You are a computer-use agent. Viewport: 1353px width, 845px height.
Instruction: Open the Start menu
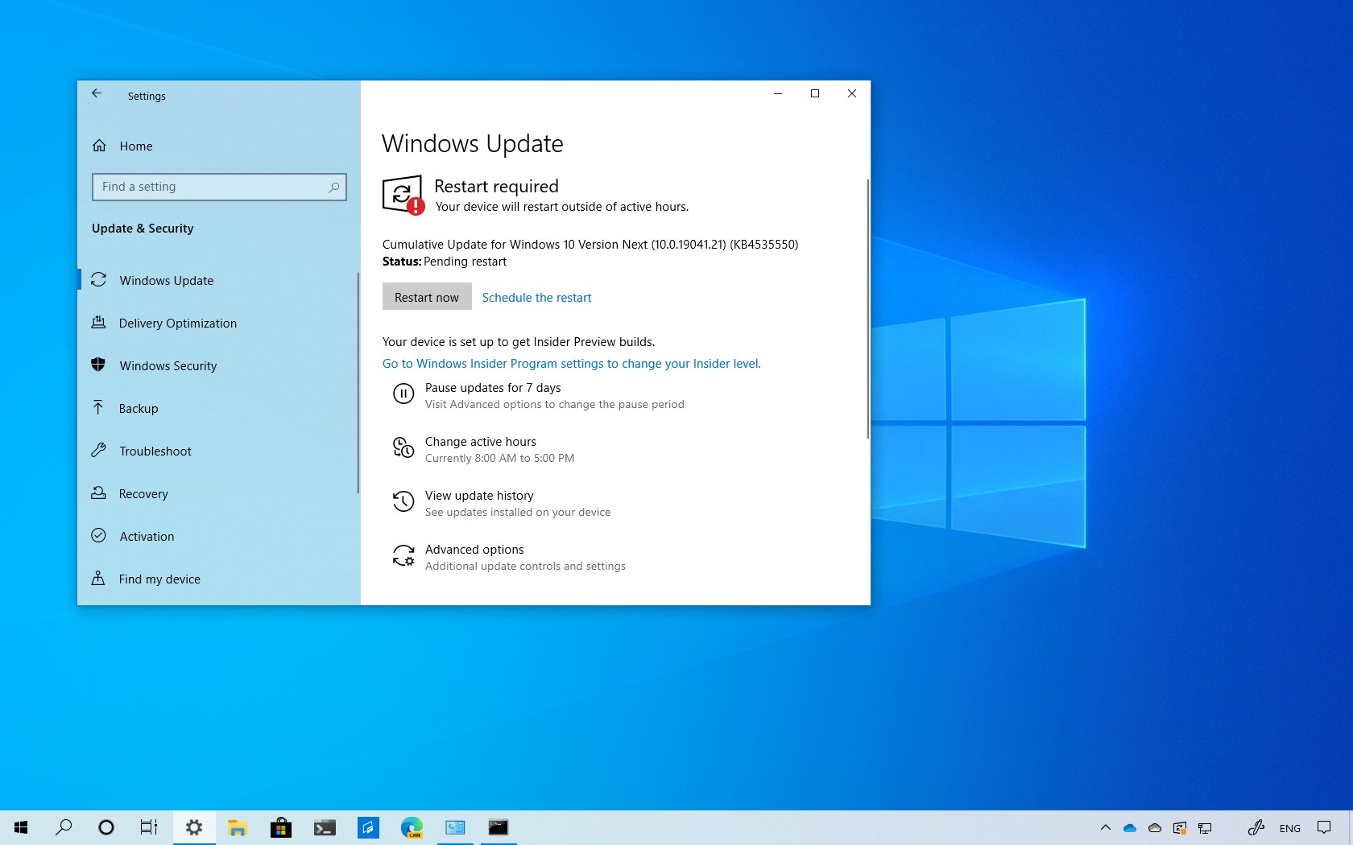[20, 827]
